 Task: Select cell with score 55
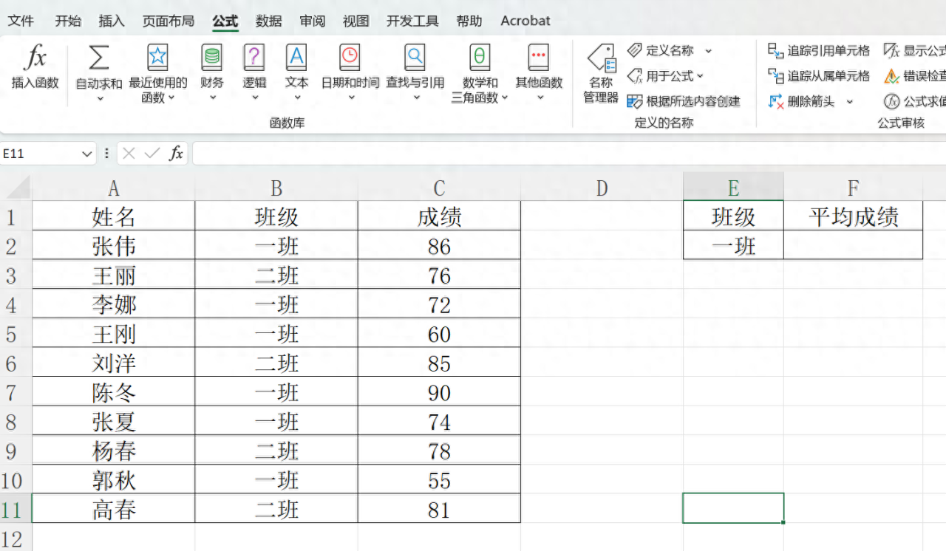439,481
